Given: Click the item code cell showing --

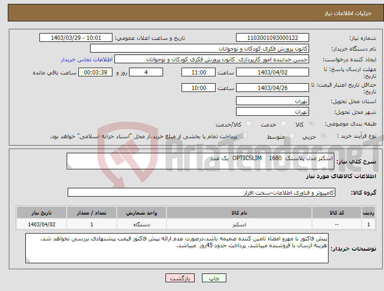Looking at the screenshot, I should (x=337, y=224).
